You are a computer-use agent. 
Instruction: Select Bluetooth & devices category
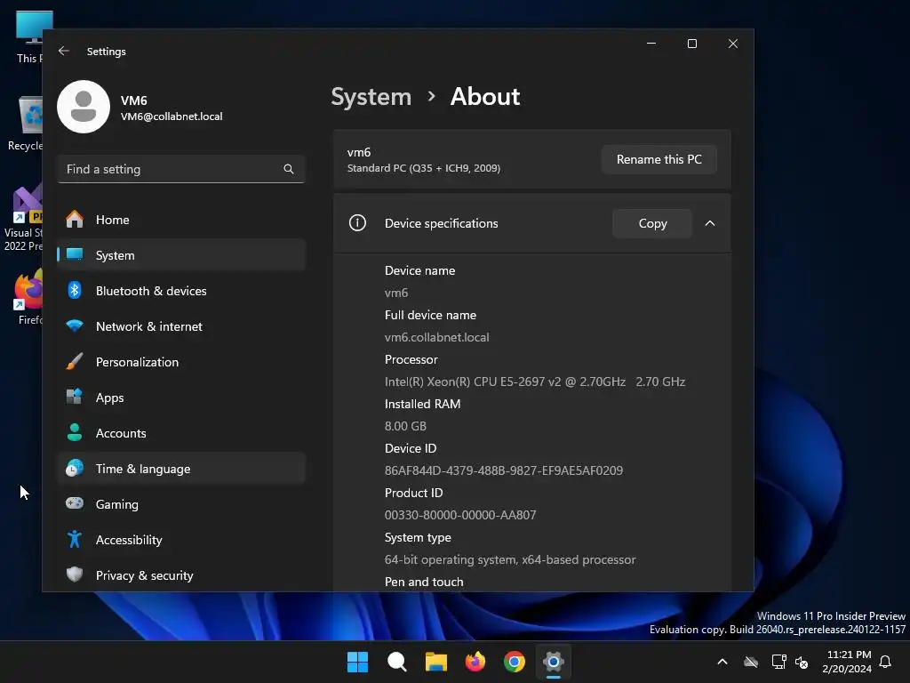(181, 291)
